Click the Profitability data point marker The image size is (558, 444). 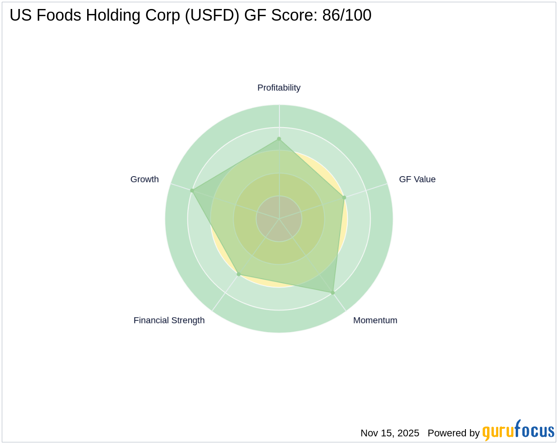[x=279, y=139]
